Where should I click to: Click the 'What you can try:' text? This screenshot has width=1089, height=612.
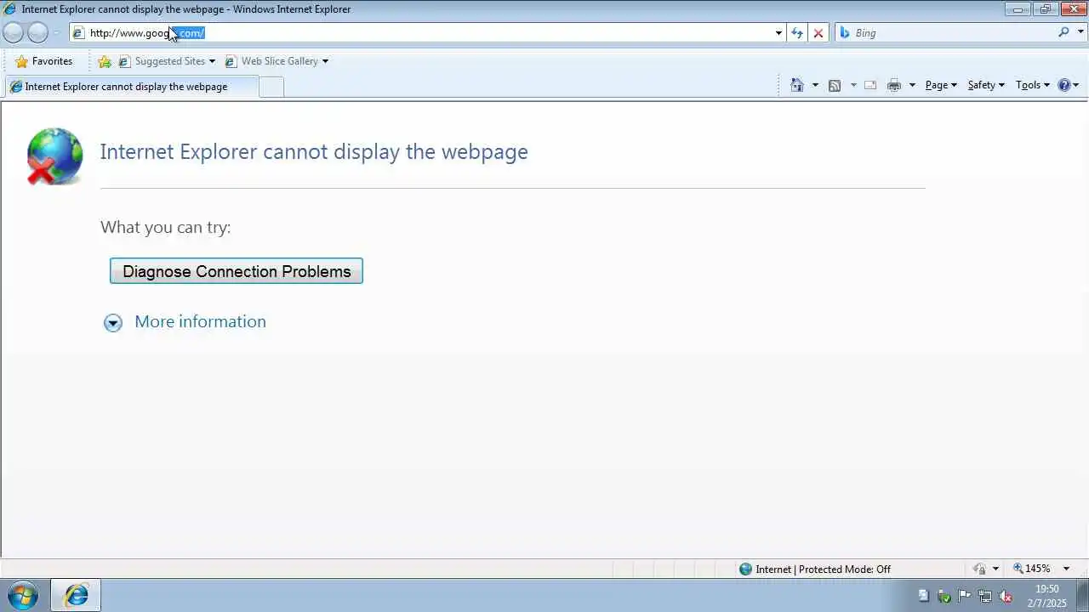tap(166, 227)
